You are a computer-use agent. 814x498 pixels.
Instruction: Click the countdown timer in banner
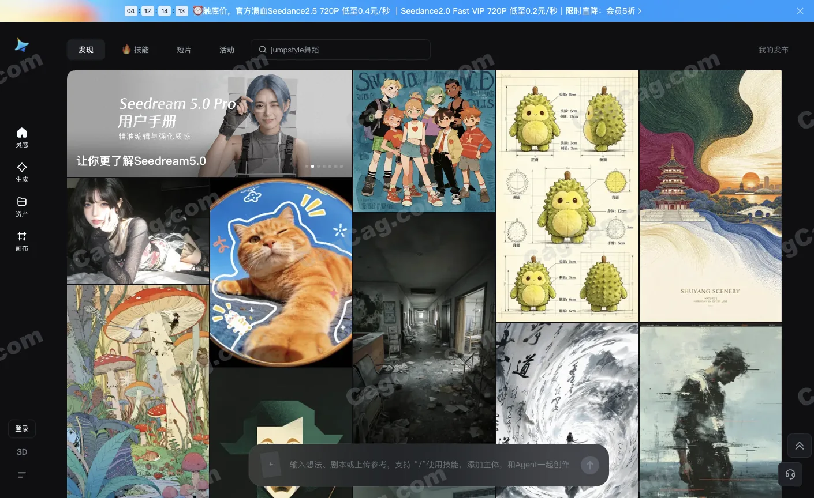pyautogui.click(x=156, y=11)
